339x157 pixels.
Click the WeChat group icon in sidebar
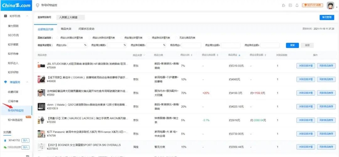tap(5, 147)
